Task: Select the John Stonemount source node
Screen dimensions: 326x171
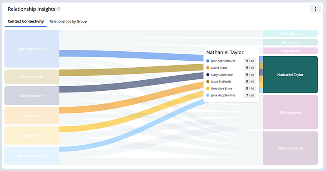Action: click(x=32, y=49)
